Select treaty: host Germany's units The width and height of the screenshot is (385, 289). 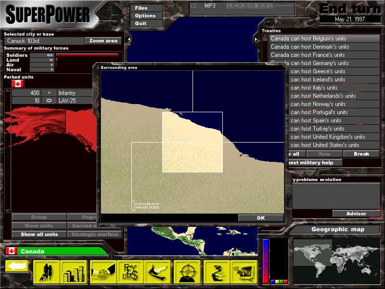coord(324,63)
